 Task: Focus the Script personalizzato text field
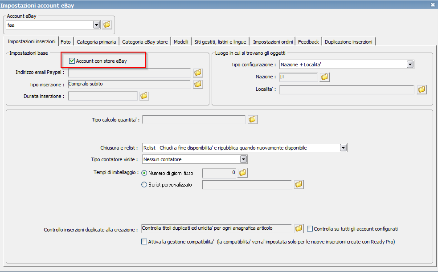click(x=247, y=185)
